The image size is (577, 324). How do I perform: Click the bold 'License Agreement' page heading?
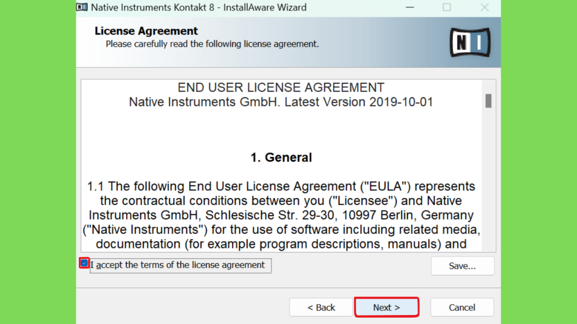146,31
